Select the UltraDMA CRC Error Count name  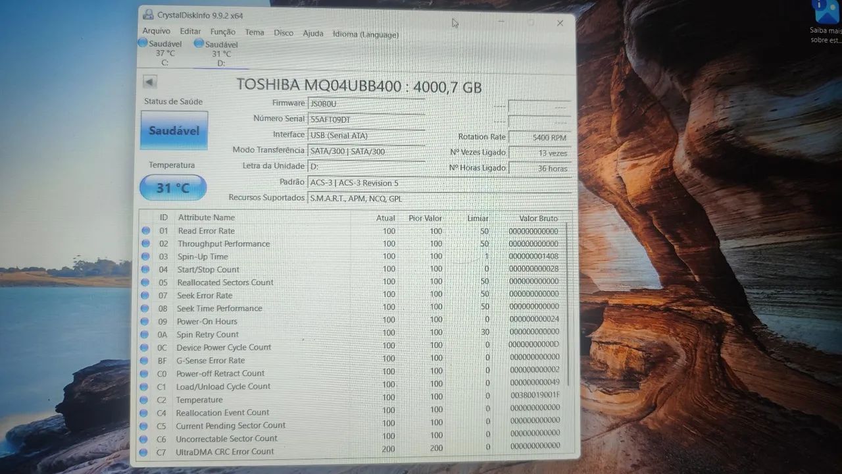(224, 452)
